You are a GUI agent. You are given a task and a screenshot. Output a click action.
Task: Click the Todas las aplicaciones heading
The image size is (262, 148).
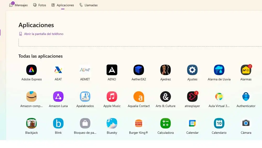point(41,56)
